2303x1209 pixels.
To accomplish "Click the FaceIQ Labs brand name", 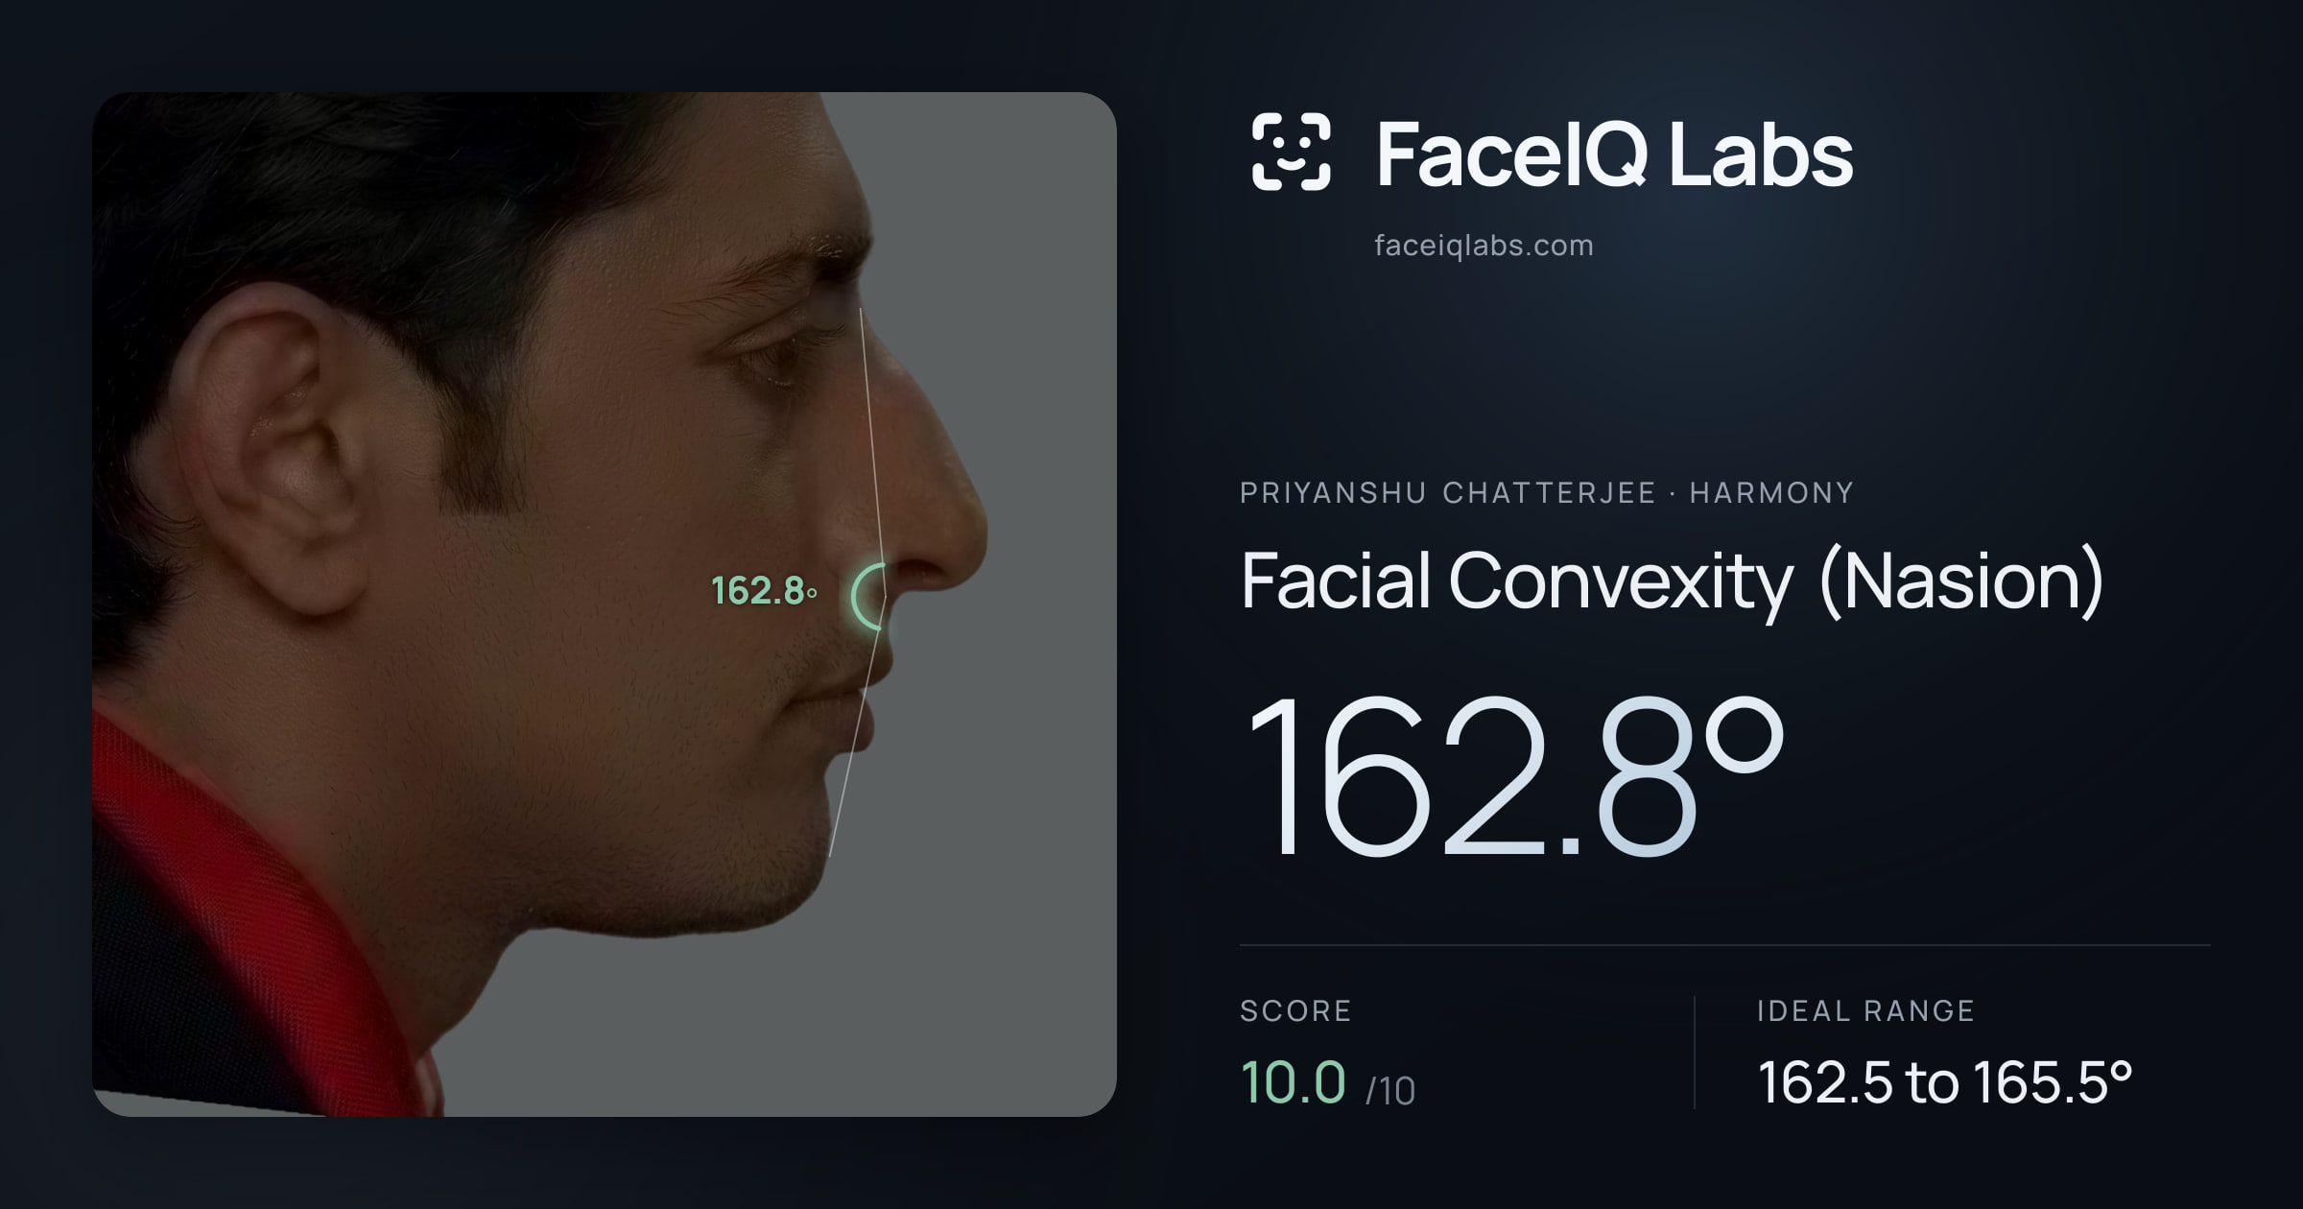I will pos(1615,154).
